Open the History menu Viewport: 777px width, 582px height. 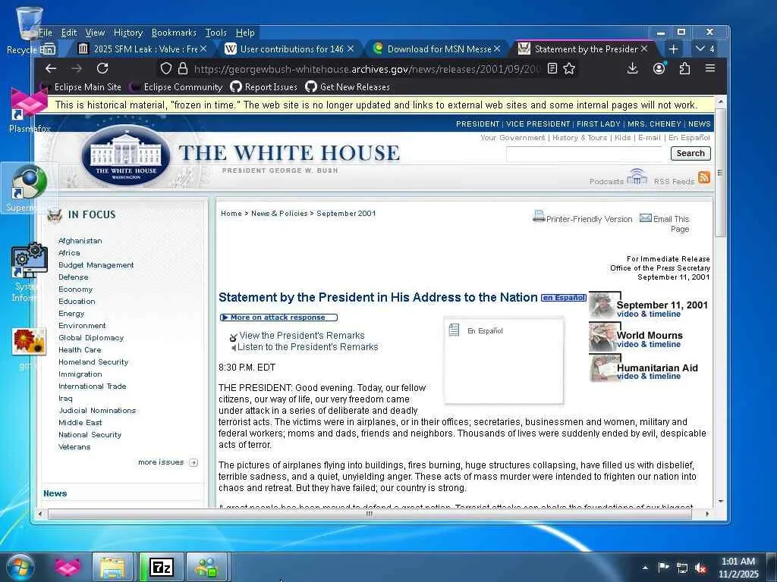(127, 33)
